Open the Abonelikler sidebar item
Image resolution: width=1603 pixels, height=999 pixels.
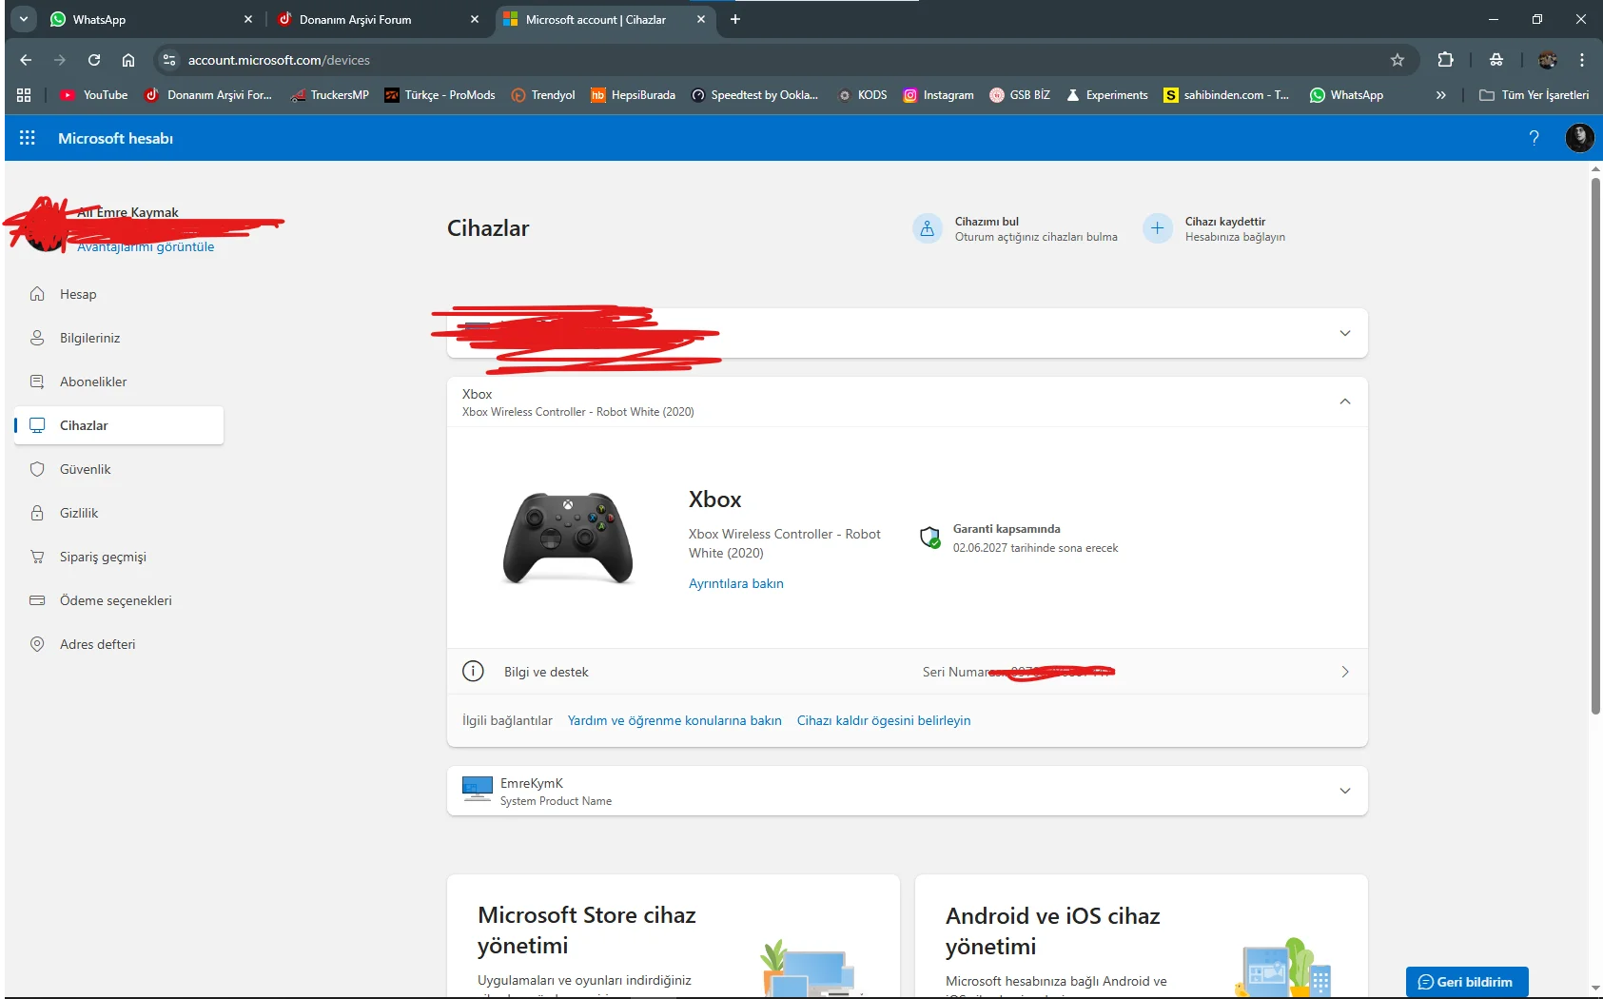pos(119,382)
